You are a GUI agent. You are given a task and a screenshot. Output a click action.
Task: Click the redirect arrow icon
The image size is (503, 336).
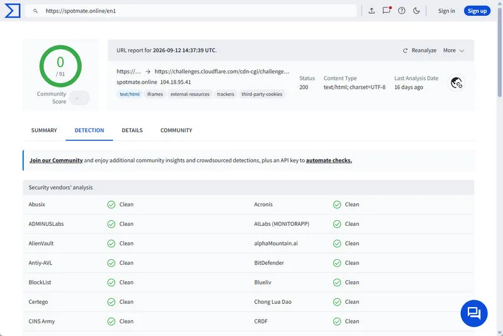click(x=148, y=72)
